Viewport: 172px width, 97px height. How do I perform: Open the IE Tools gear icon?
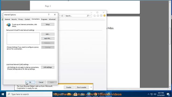101,16
